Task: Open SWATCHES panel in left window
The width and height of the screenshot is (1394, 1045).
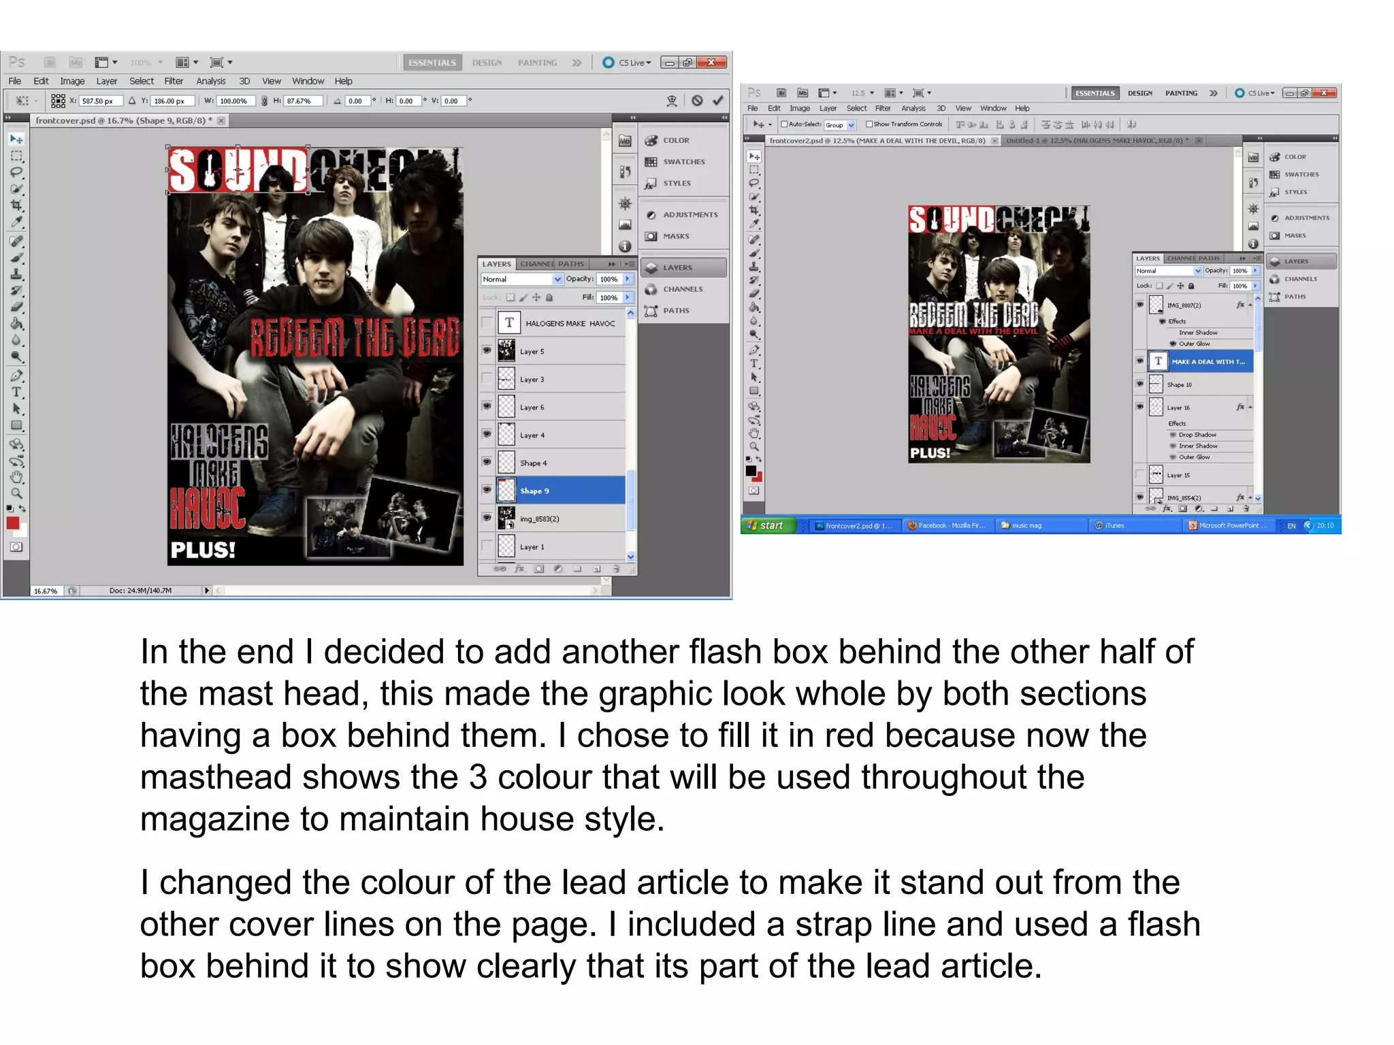Action: 683,162
